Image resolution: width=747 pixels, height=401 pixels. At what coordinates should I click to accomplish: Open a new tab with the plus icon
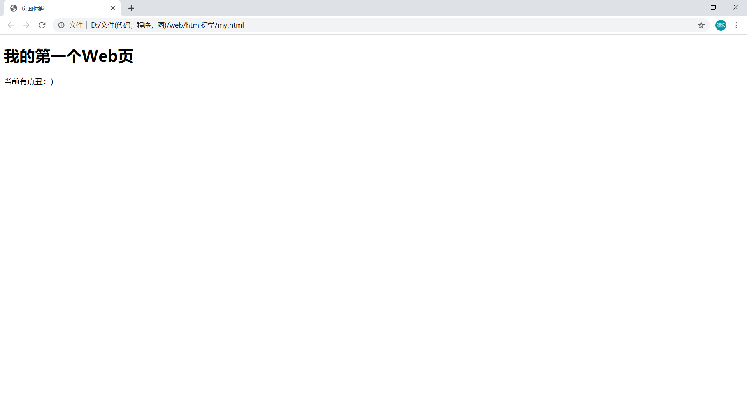point(131,8)
